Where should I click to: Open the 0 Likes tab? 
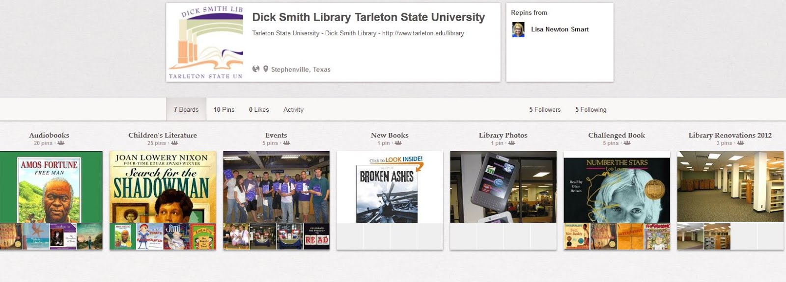coord(259,109)
